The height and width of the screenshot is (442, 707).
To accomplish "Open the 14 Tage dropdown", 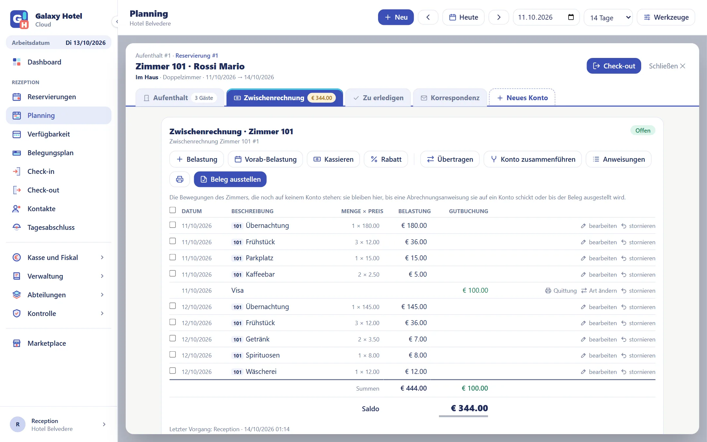I will click(608, 17).
